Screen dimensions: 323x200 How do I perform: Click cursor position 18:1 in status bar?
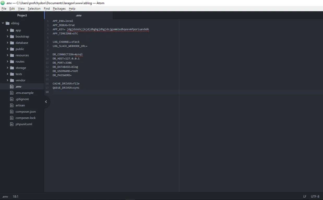click(x=15, y=197)
